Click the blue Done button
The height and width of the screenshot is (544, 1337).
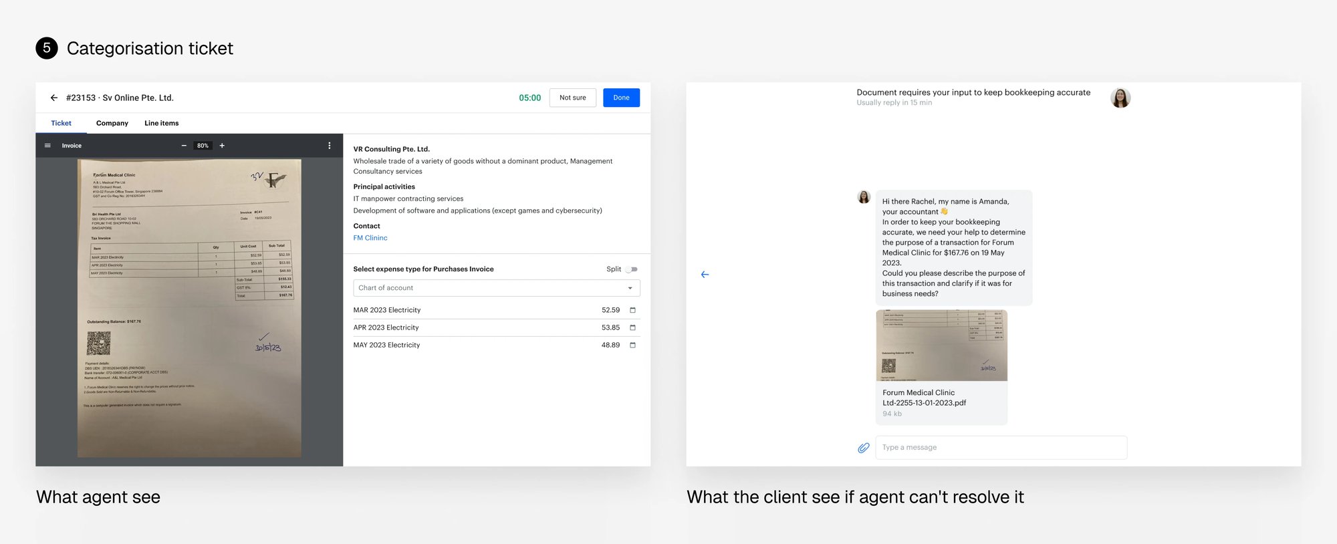pos(621,98)
